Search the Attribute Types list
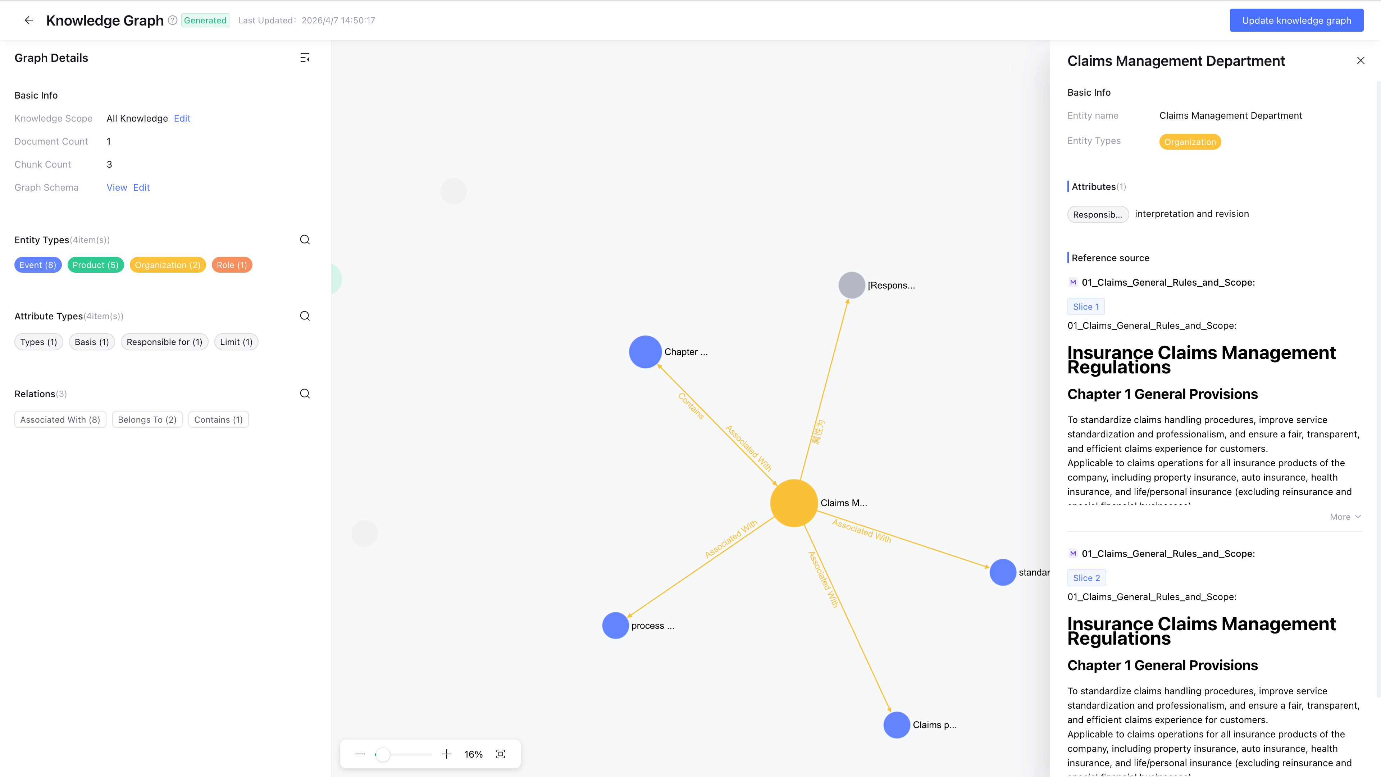Image resolution: width=1381 pixels, height=777 pixels. tap(305, 316)
